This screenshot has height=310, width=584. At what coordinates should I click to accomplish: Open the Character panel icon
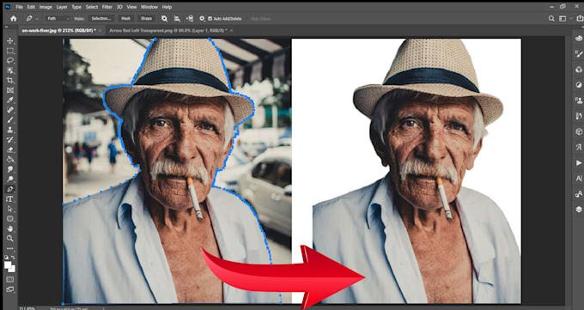[578, 179]
